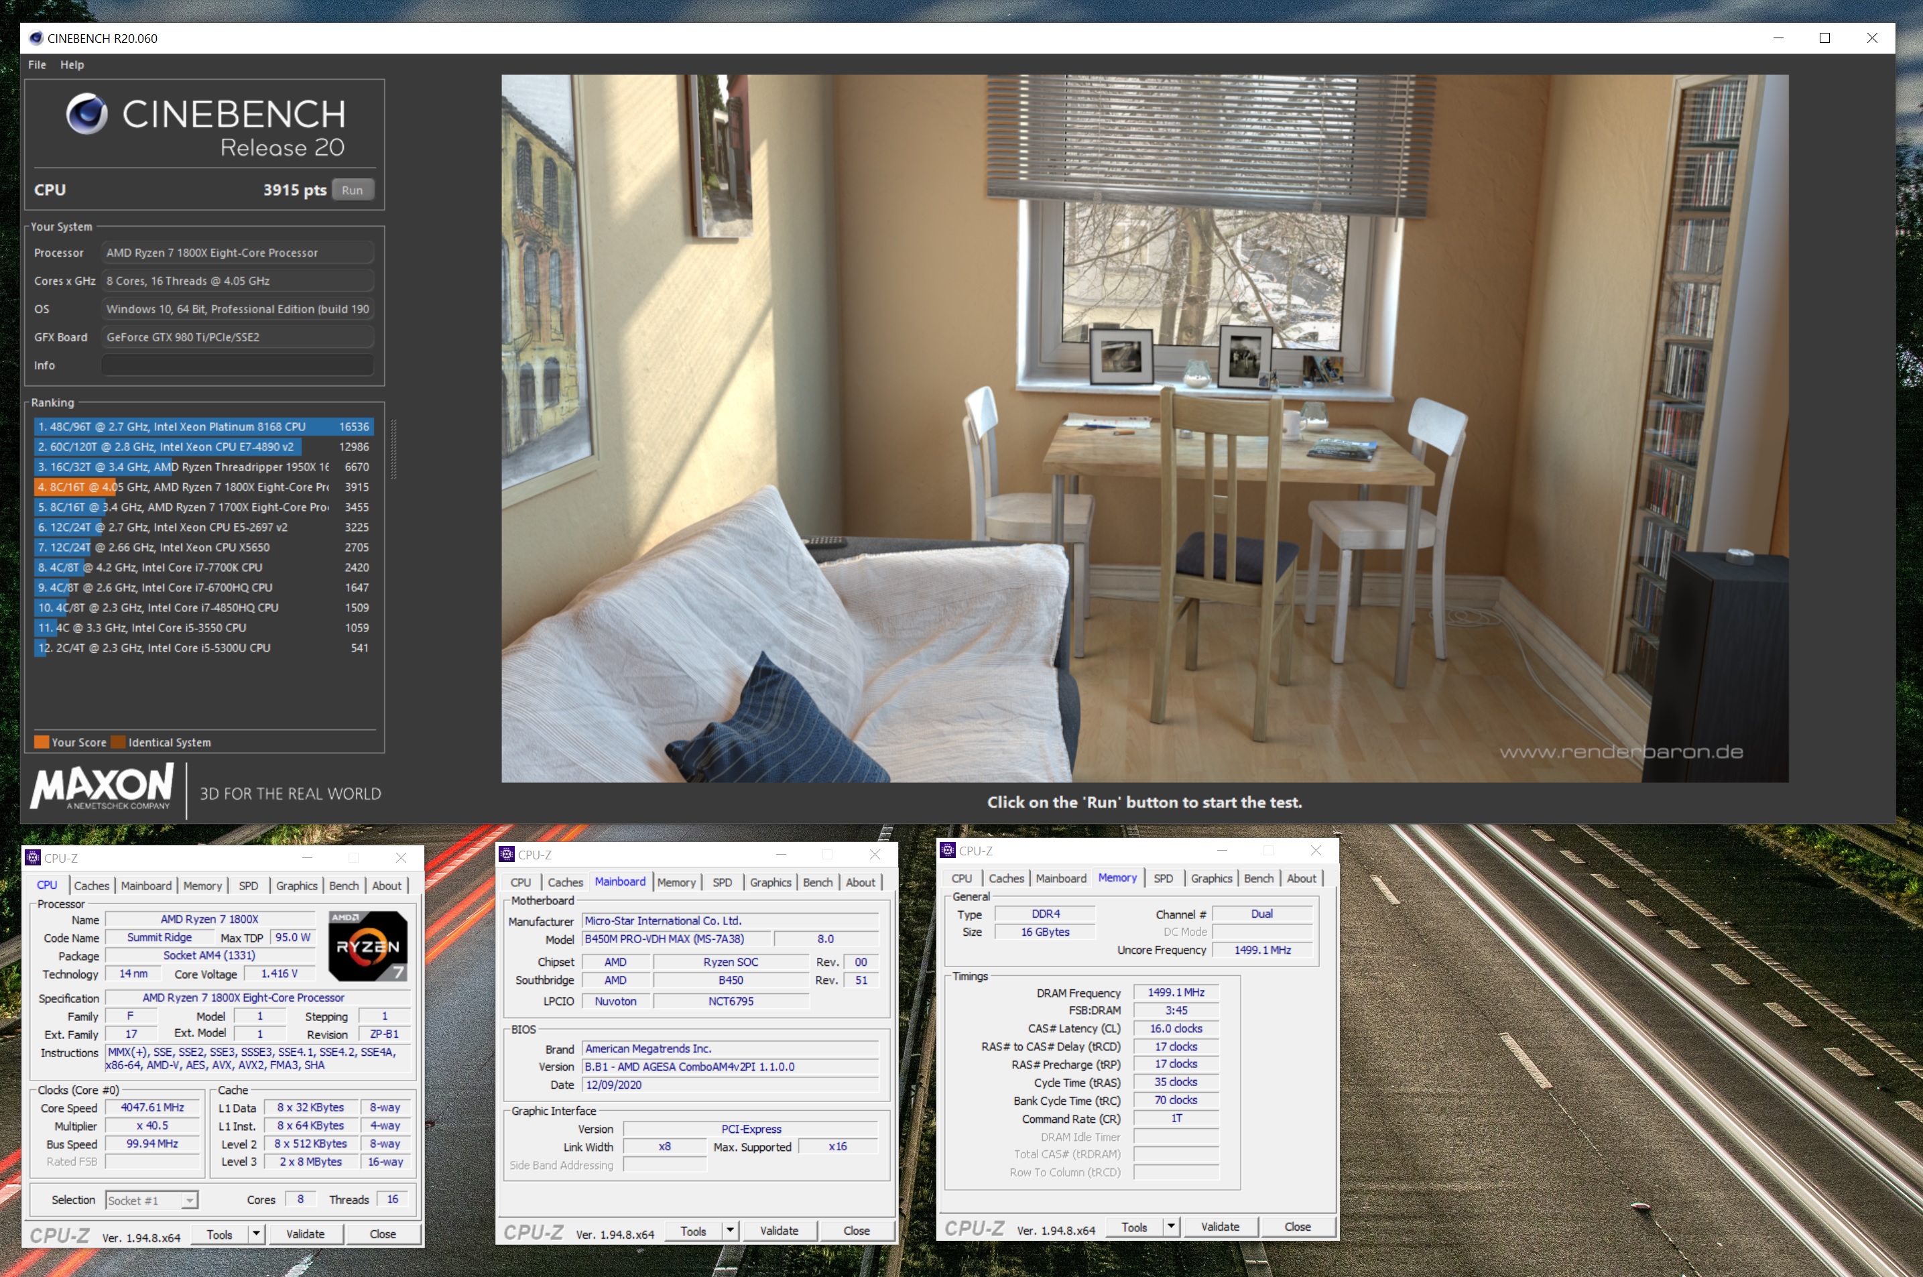Click the Ryzen 7 logo in CPU-Z

(x=368, y=947)
